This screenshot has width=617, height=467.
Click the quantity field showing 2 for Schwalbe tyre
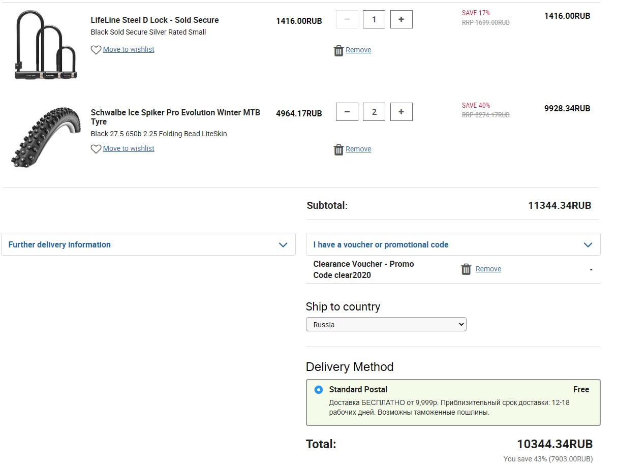coord(374,112)
